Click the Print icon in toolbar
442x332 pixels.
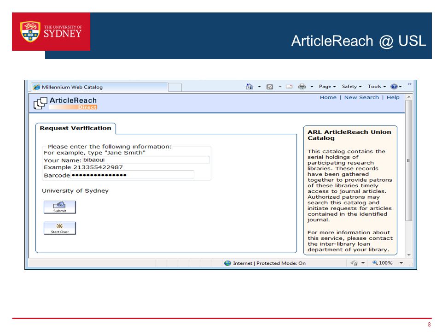point(302,87)
